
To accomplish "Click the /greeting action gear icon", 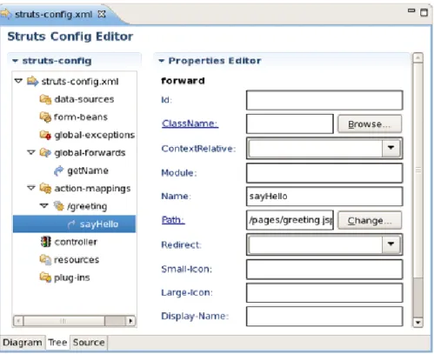I will [x=58, y=206].
